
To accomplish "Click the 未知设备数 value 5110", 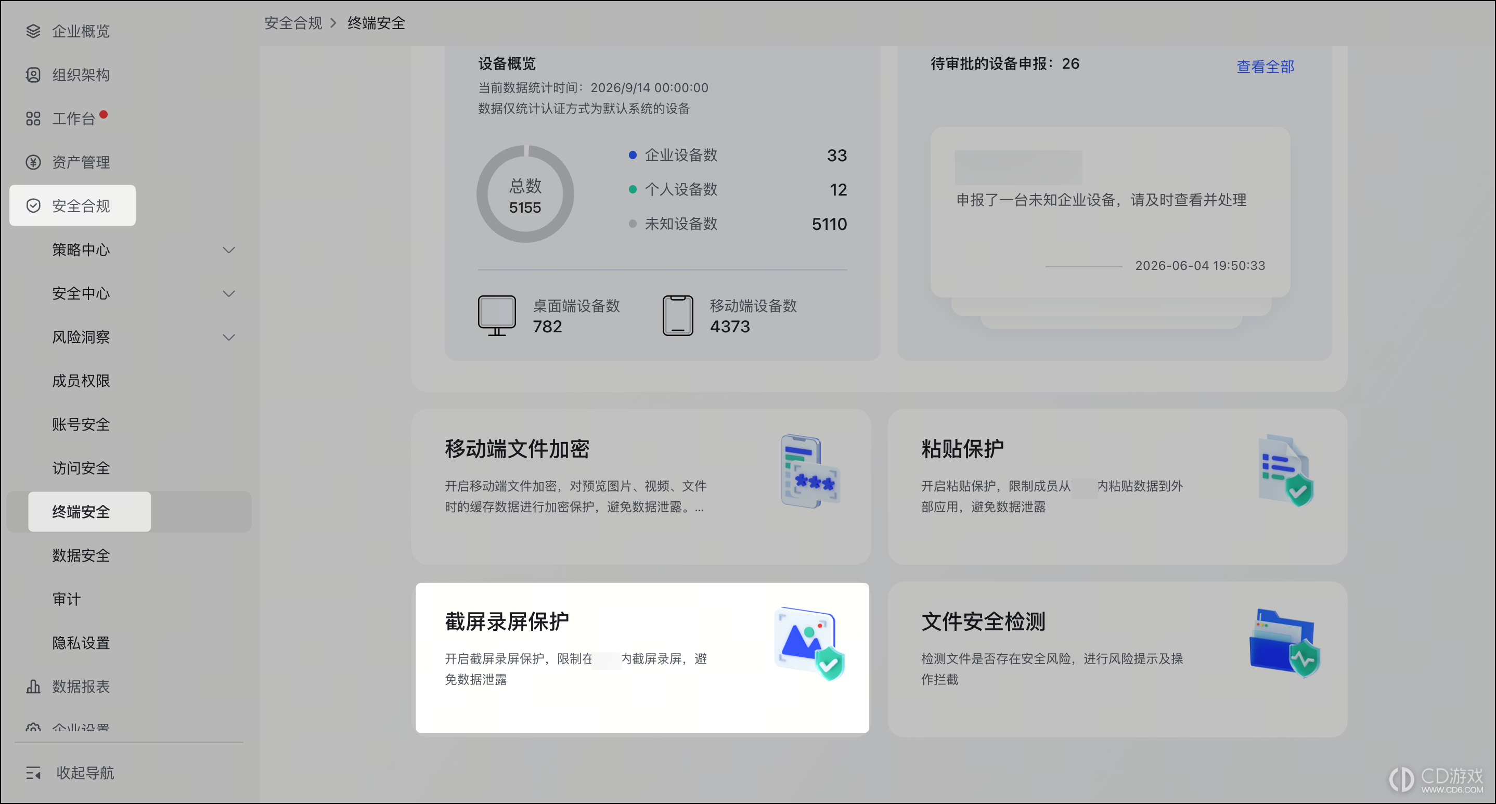I will point(829,224).
